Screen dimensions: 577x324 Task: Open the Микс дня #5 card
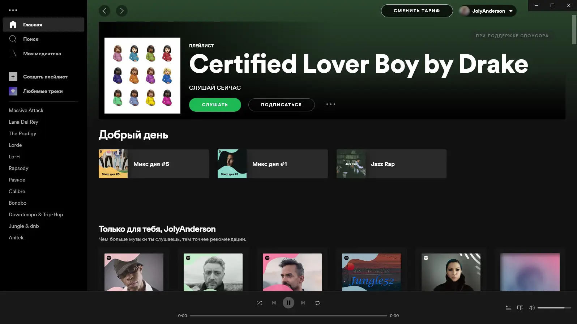[x=154, y=164]
